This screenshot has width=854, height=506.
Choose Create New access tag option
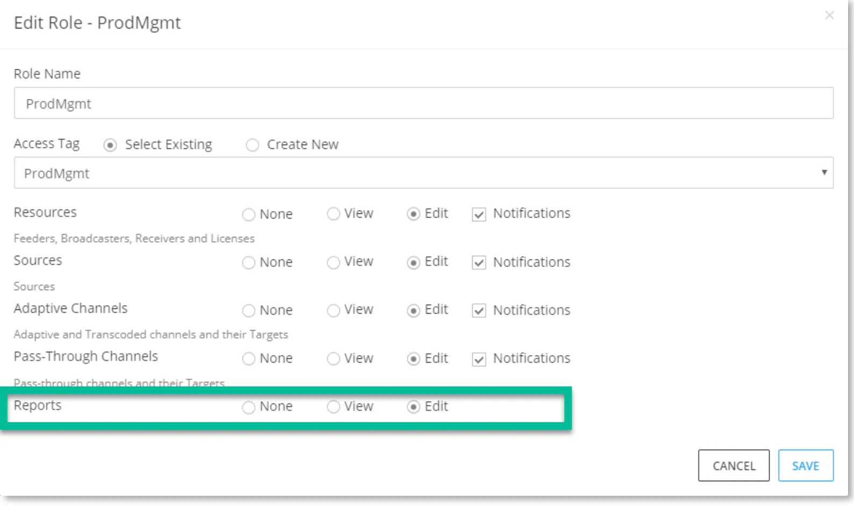[252, 145]
